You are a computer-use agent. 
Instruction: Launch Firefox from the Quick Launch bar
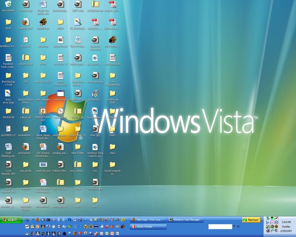38,220
